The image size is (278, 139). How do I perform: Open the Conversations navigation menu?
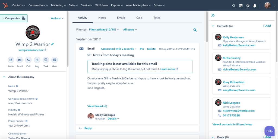click(x=38, y=5)
